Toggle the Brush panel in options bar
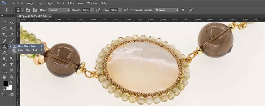The height and width of the screenshot is (106, 265). point(28,10)
